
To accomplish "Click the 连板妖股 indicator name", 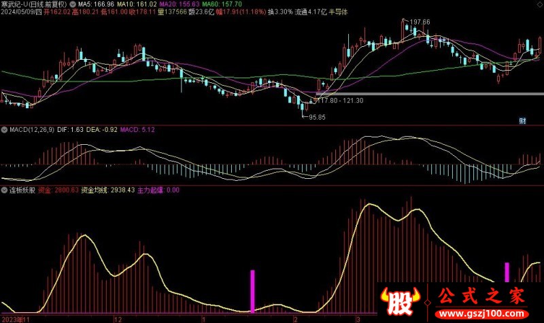I will [22, 190].
